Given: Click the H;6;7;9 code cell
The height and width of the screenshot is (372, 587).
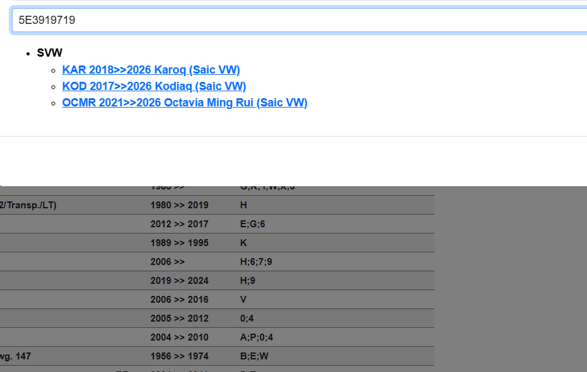Looking at the screenshot, I should coord(256,262).
